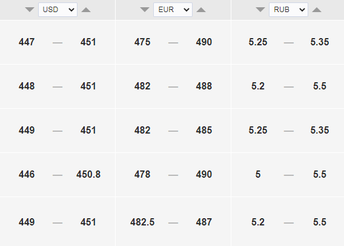Select the 488 EUR sell rate
This screenshot has height=246, width=344.
(204, 86)
